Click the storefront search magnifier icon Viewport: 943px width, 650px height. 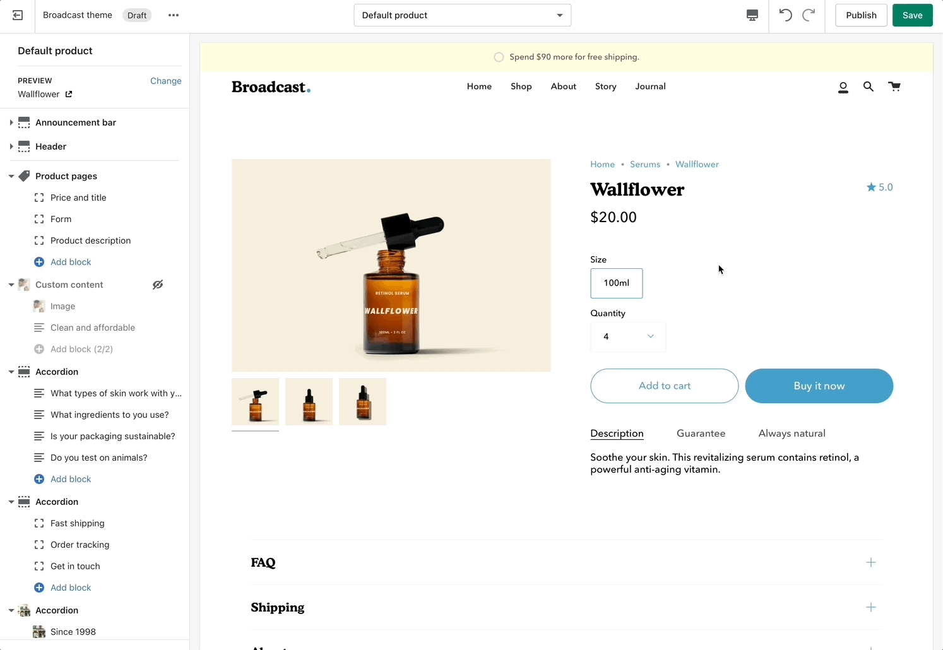point(869,87)
